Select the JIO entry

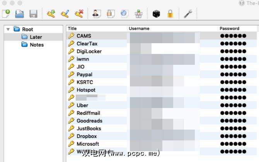[x=162, y=67]
